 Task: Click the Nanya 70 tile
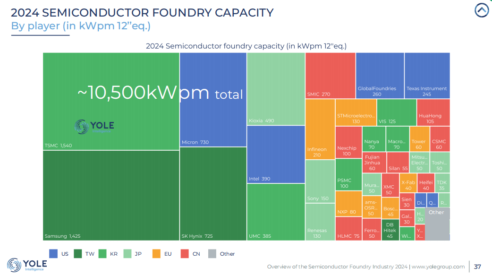point(374,139)
